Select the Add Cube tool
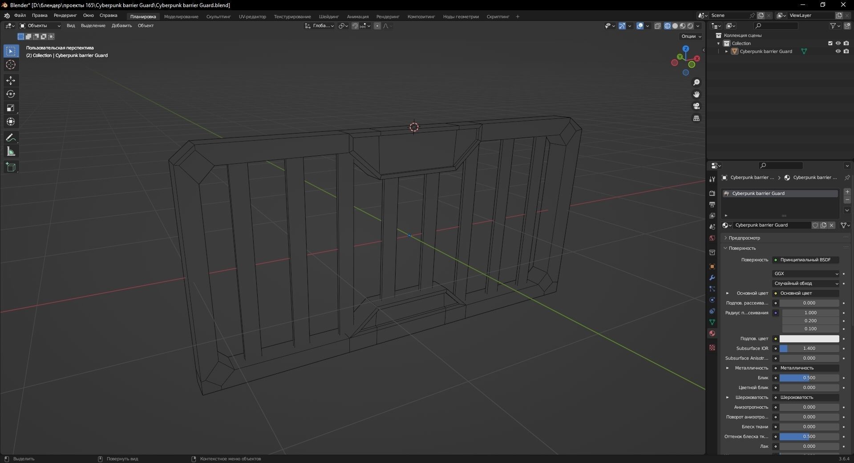Viewport: 854px width, 463px height. [x=11, y=167]
